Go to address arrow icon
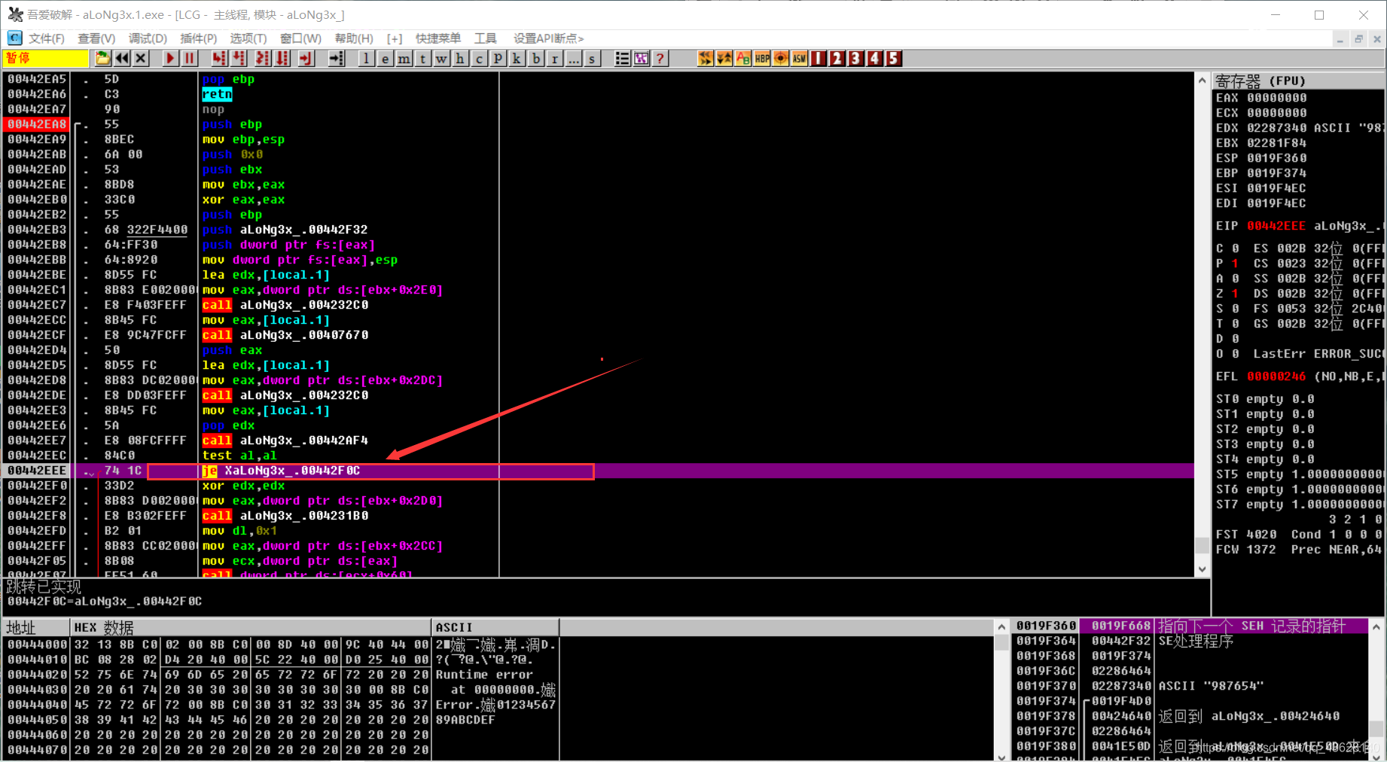The width and height of the screenshot is (1387, 762). point(337,58)
